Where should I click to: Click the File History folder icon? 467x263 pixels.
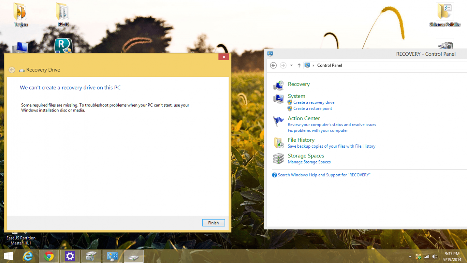[279, 143]
